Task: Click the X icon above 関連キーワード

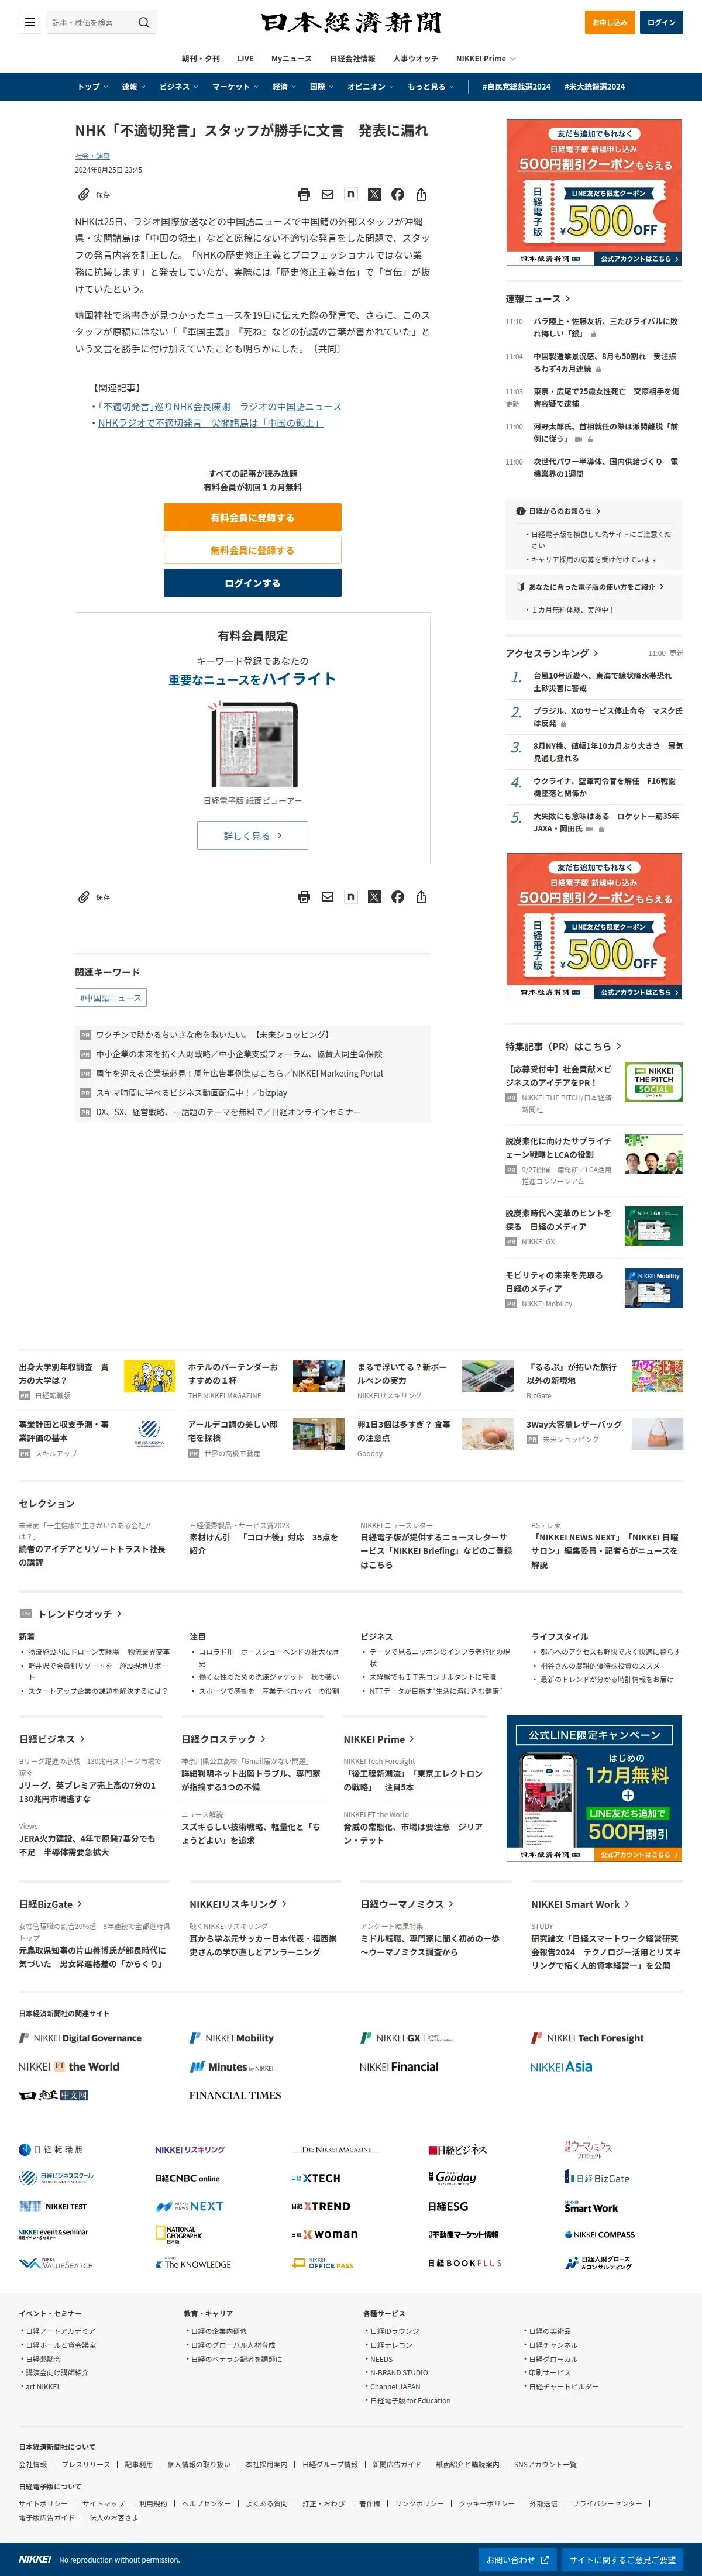Action: point(374,897)
